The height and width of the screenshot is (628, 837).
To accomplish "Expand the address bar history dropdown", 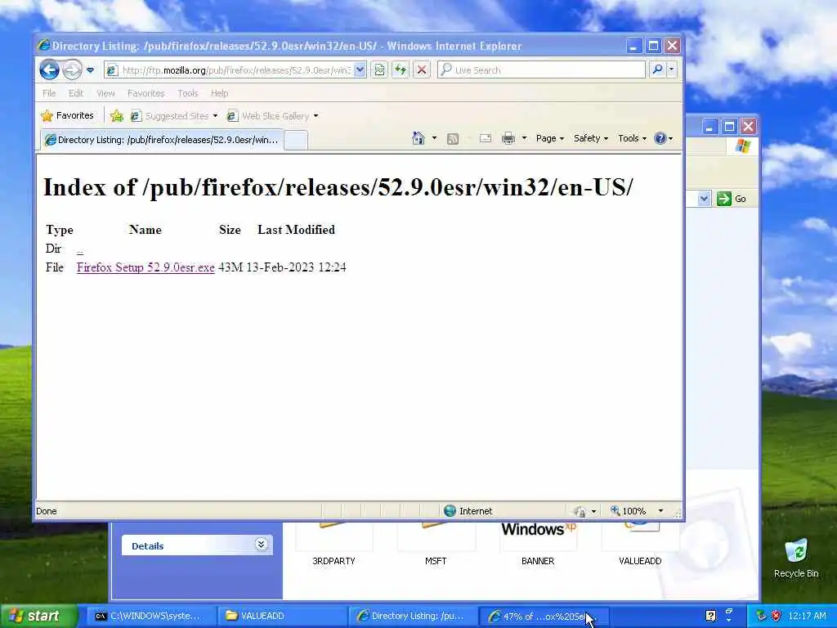I will pos(360,70).
